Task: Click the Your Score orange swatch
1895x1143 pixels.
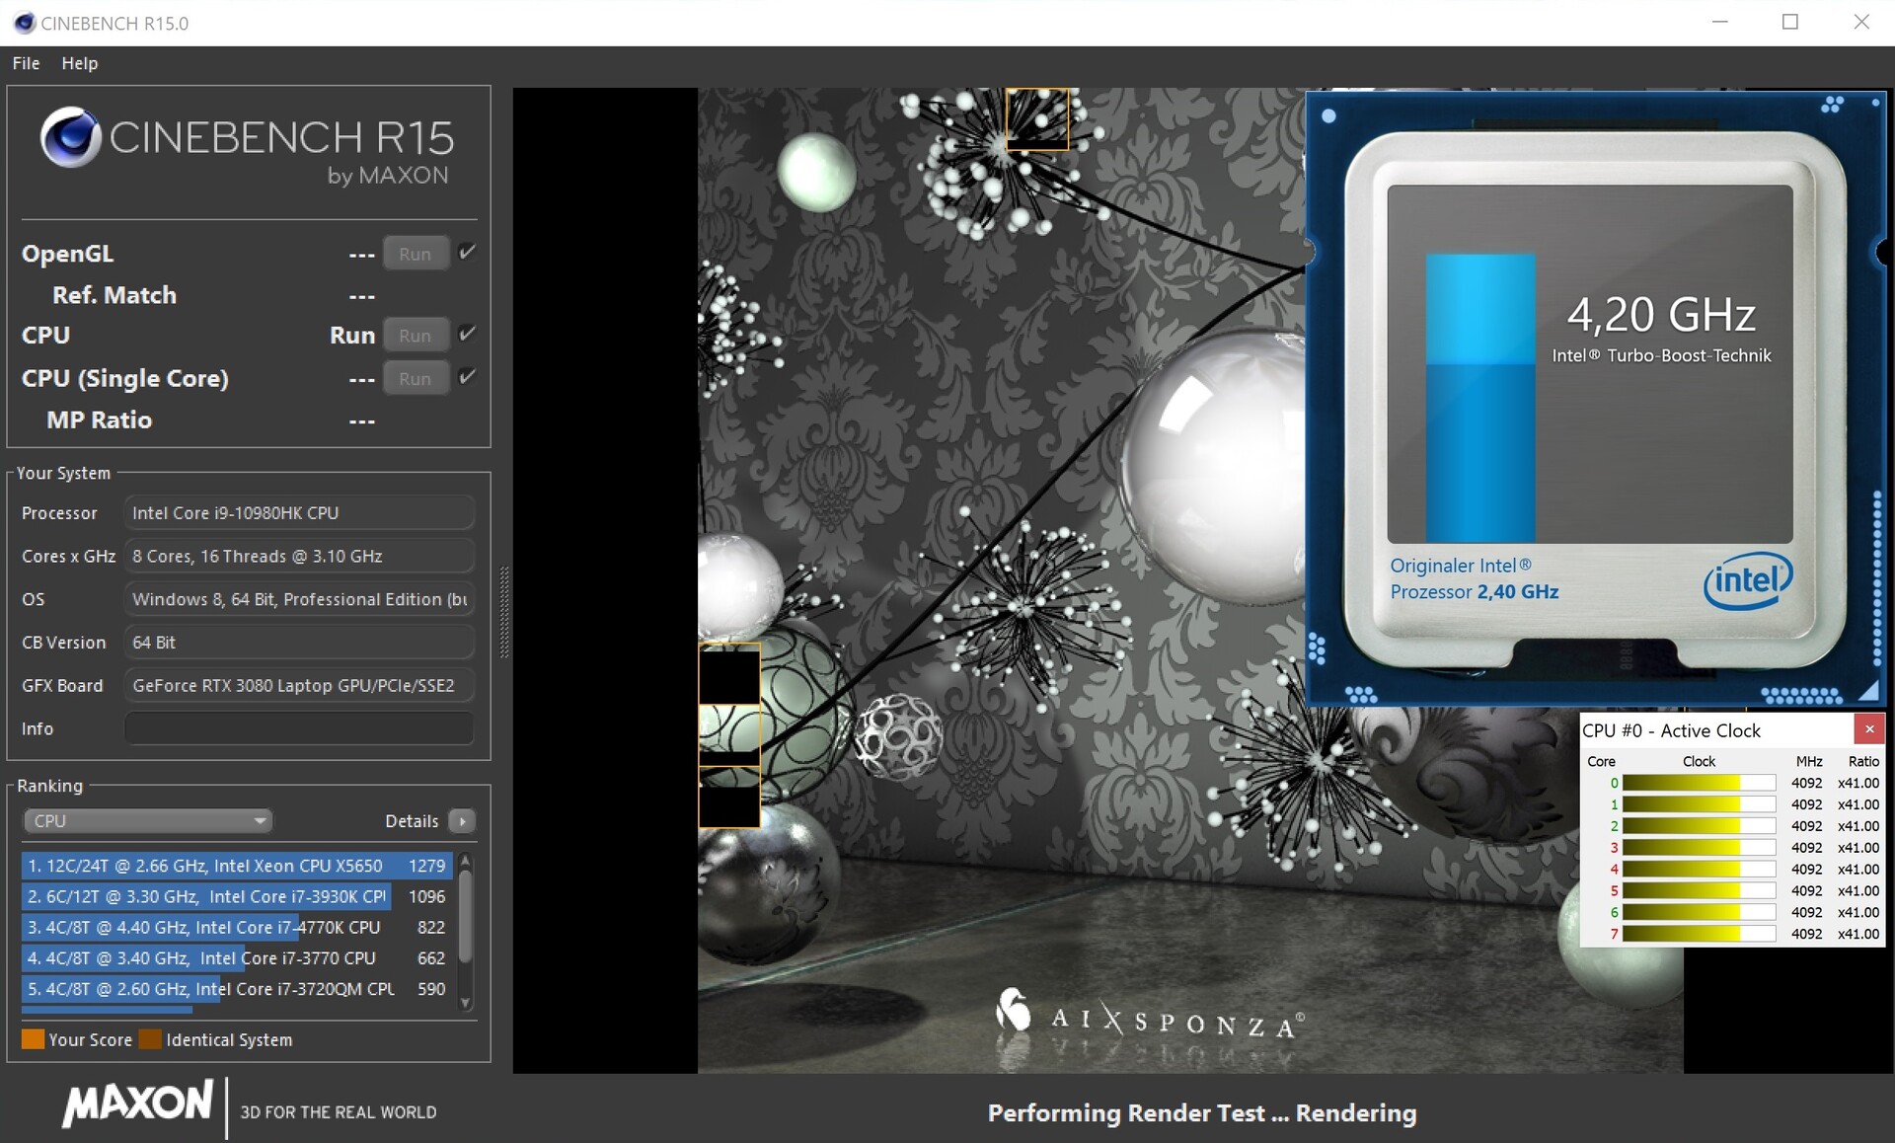Action: point(33,1039)
